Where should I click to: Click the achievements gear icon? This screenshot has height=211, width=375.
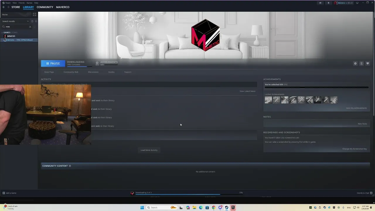97,63
